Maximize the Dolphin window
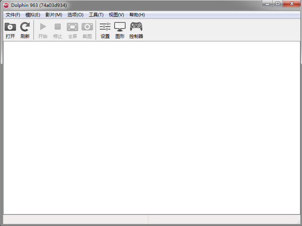 (x=277, y=5)
